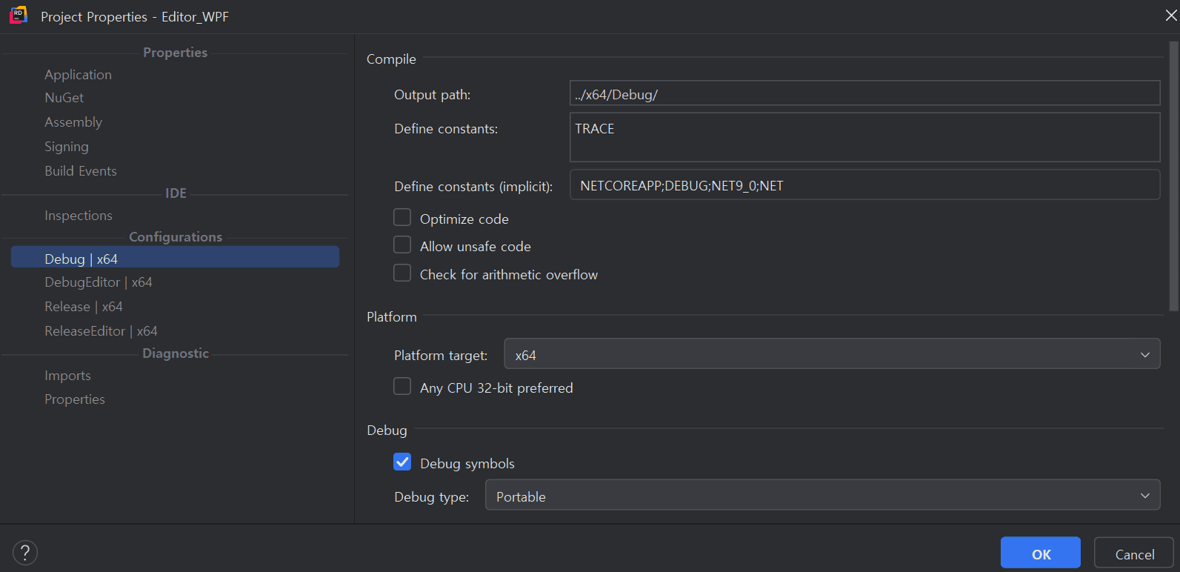
Task: Close the Project Properties dialog
Action: (1171, 15)
